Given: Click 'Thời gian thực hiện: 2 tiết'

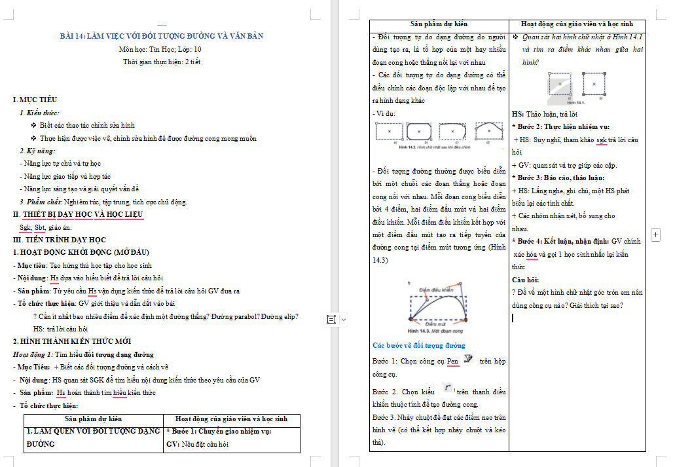Looking at the screenshot, I should click(x=162, y=62).
